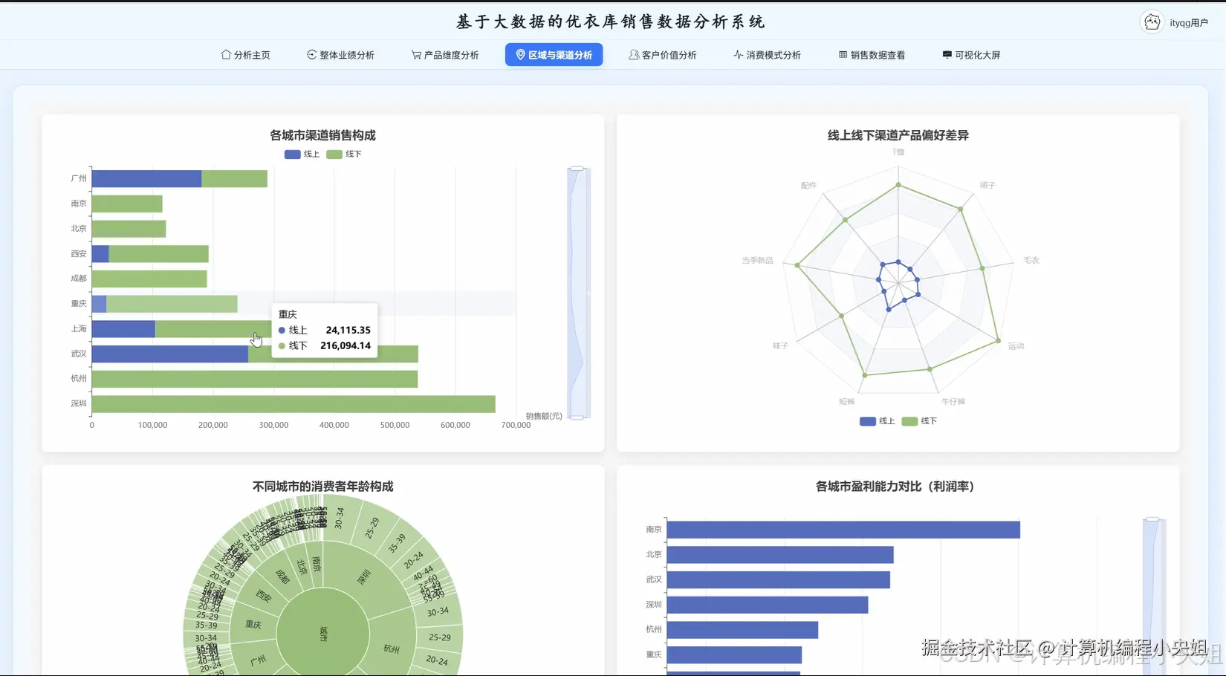1226x676 pixels.
Task: Click 不同城市的消费者年龄构成 title
Action: [x=322, y=487]
